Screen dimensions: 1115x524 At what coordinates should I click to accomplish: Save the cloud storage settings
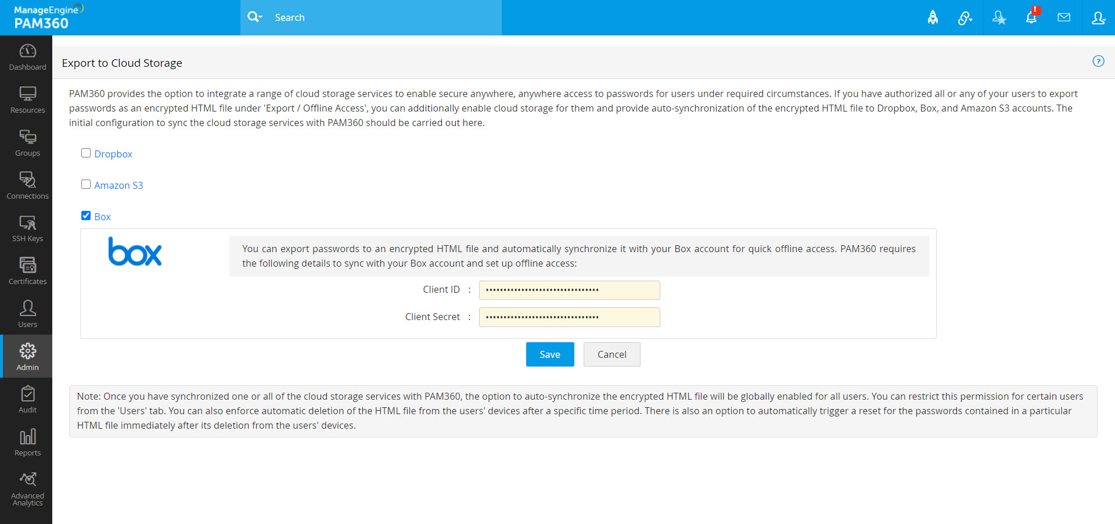tap(550, 354)
